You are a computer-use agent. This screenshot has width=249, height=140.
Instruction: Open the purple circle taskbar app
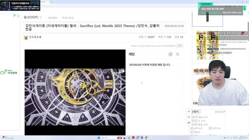click(x=137, y=138)
